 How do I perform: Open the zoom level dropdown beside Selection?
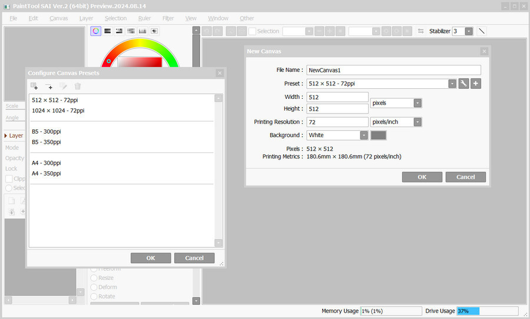tap(309, 31)
